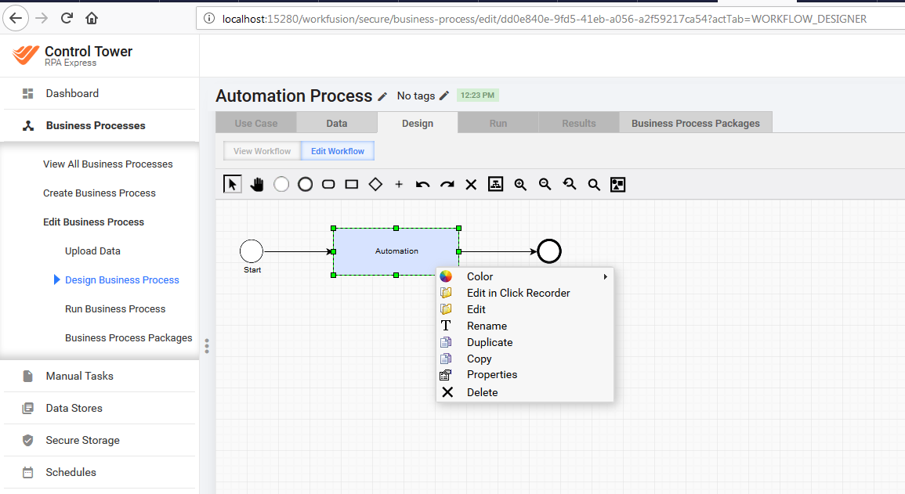The height and width of the screenshot is (494, 905).
Task: Toggle to View Workflow mode
Action: 262,151
